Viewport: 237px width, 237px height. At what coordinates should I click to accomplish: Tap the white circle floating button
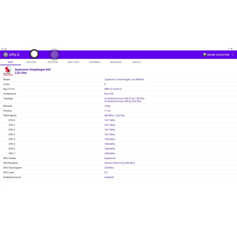[x=34, y=54]
